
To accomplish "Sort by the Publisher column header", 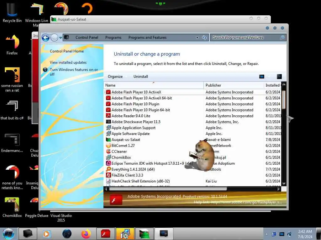I will tap(234, 85).
